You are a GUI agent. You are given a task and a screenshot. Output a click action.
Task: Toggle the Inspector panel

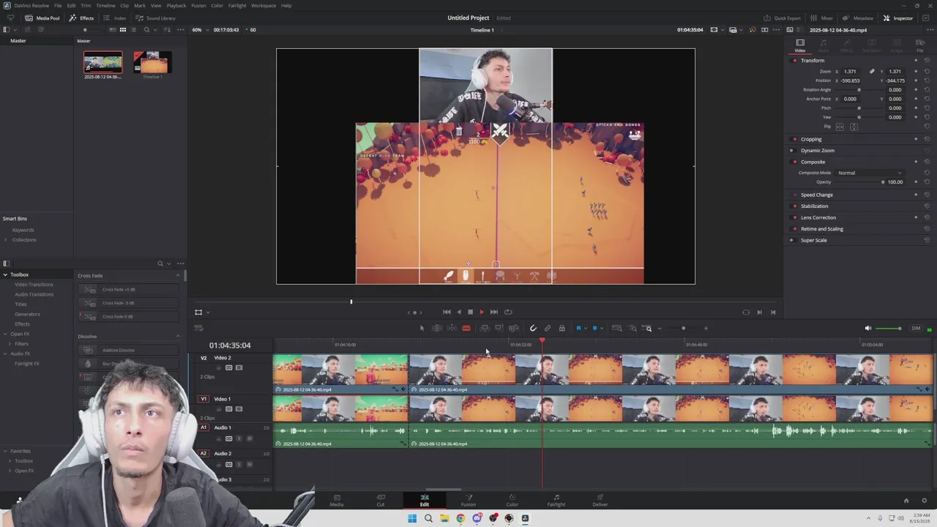898,18
